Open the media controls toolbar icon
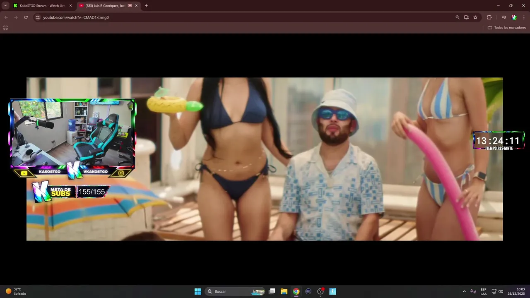The image size is (530, 298). coord(504,17)
